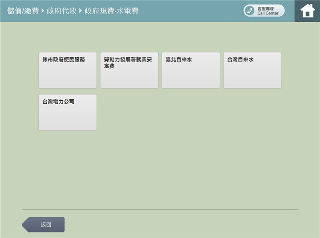This screenshot has height=238, width=320.
Task: Select the 縣市政府便民服務 tile
Action: point(68,70)
